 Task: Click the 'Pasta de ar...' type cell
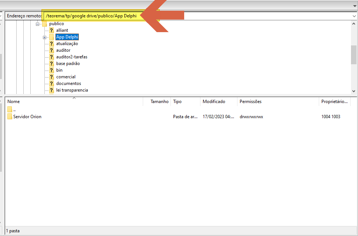(x=185, y=116)
